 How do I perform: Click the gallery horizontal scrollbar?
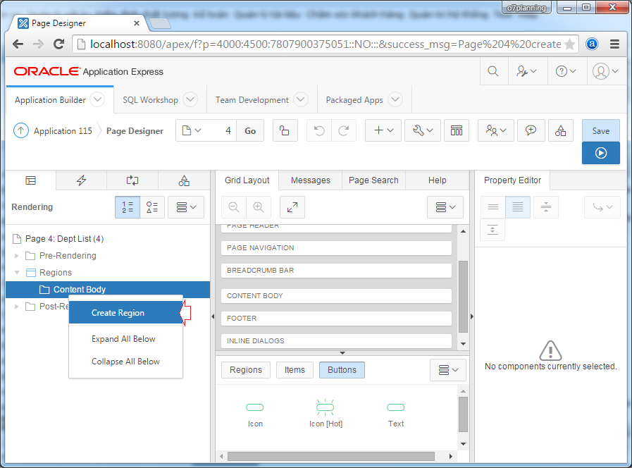pyautogui.click(x=331, y=456)
